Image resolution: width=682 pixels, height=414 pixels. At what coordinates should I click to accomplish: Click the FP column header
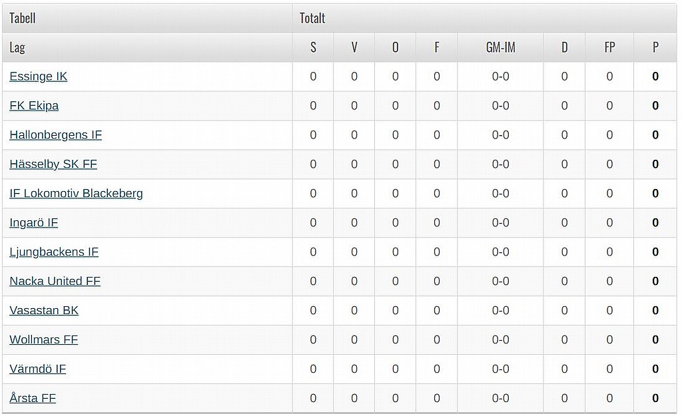coord(609,47)
